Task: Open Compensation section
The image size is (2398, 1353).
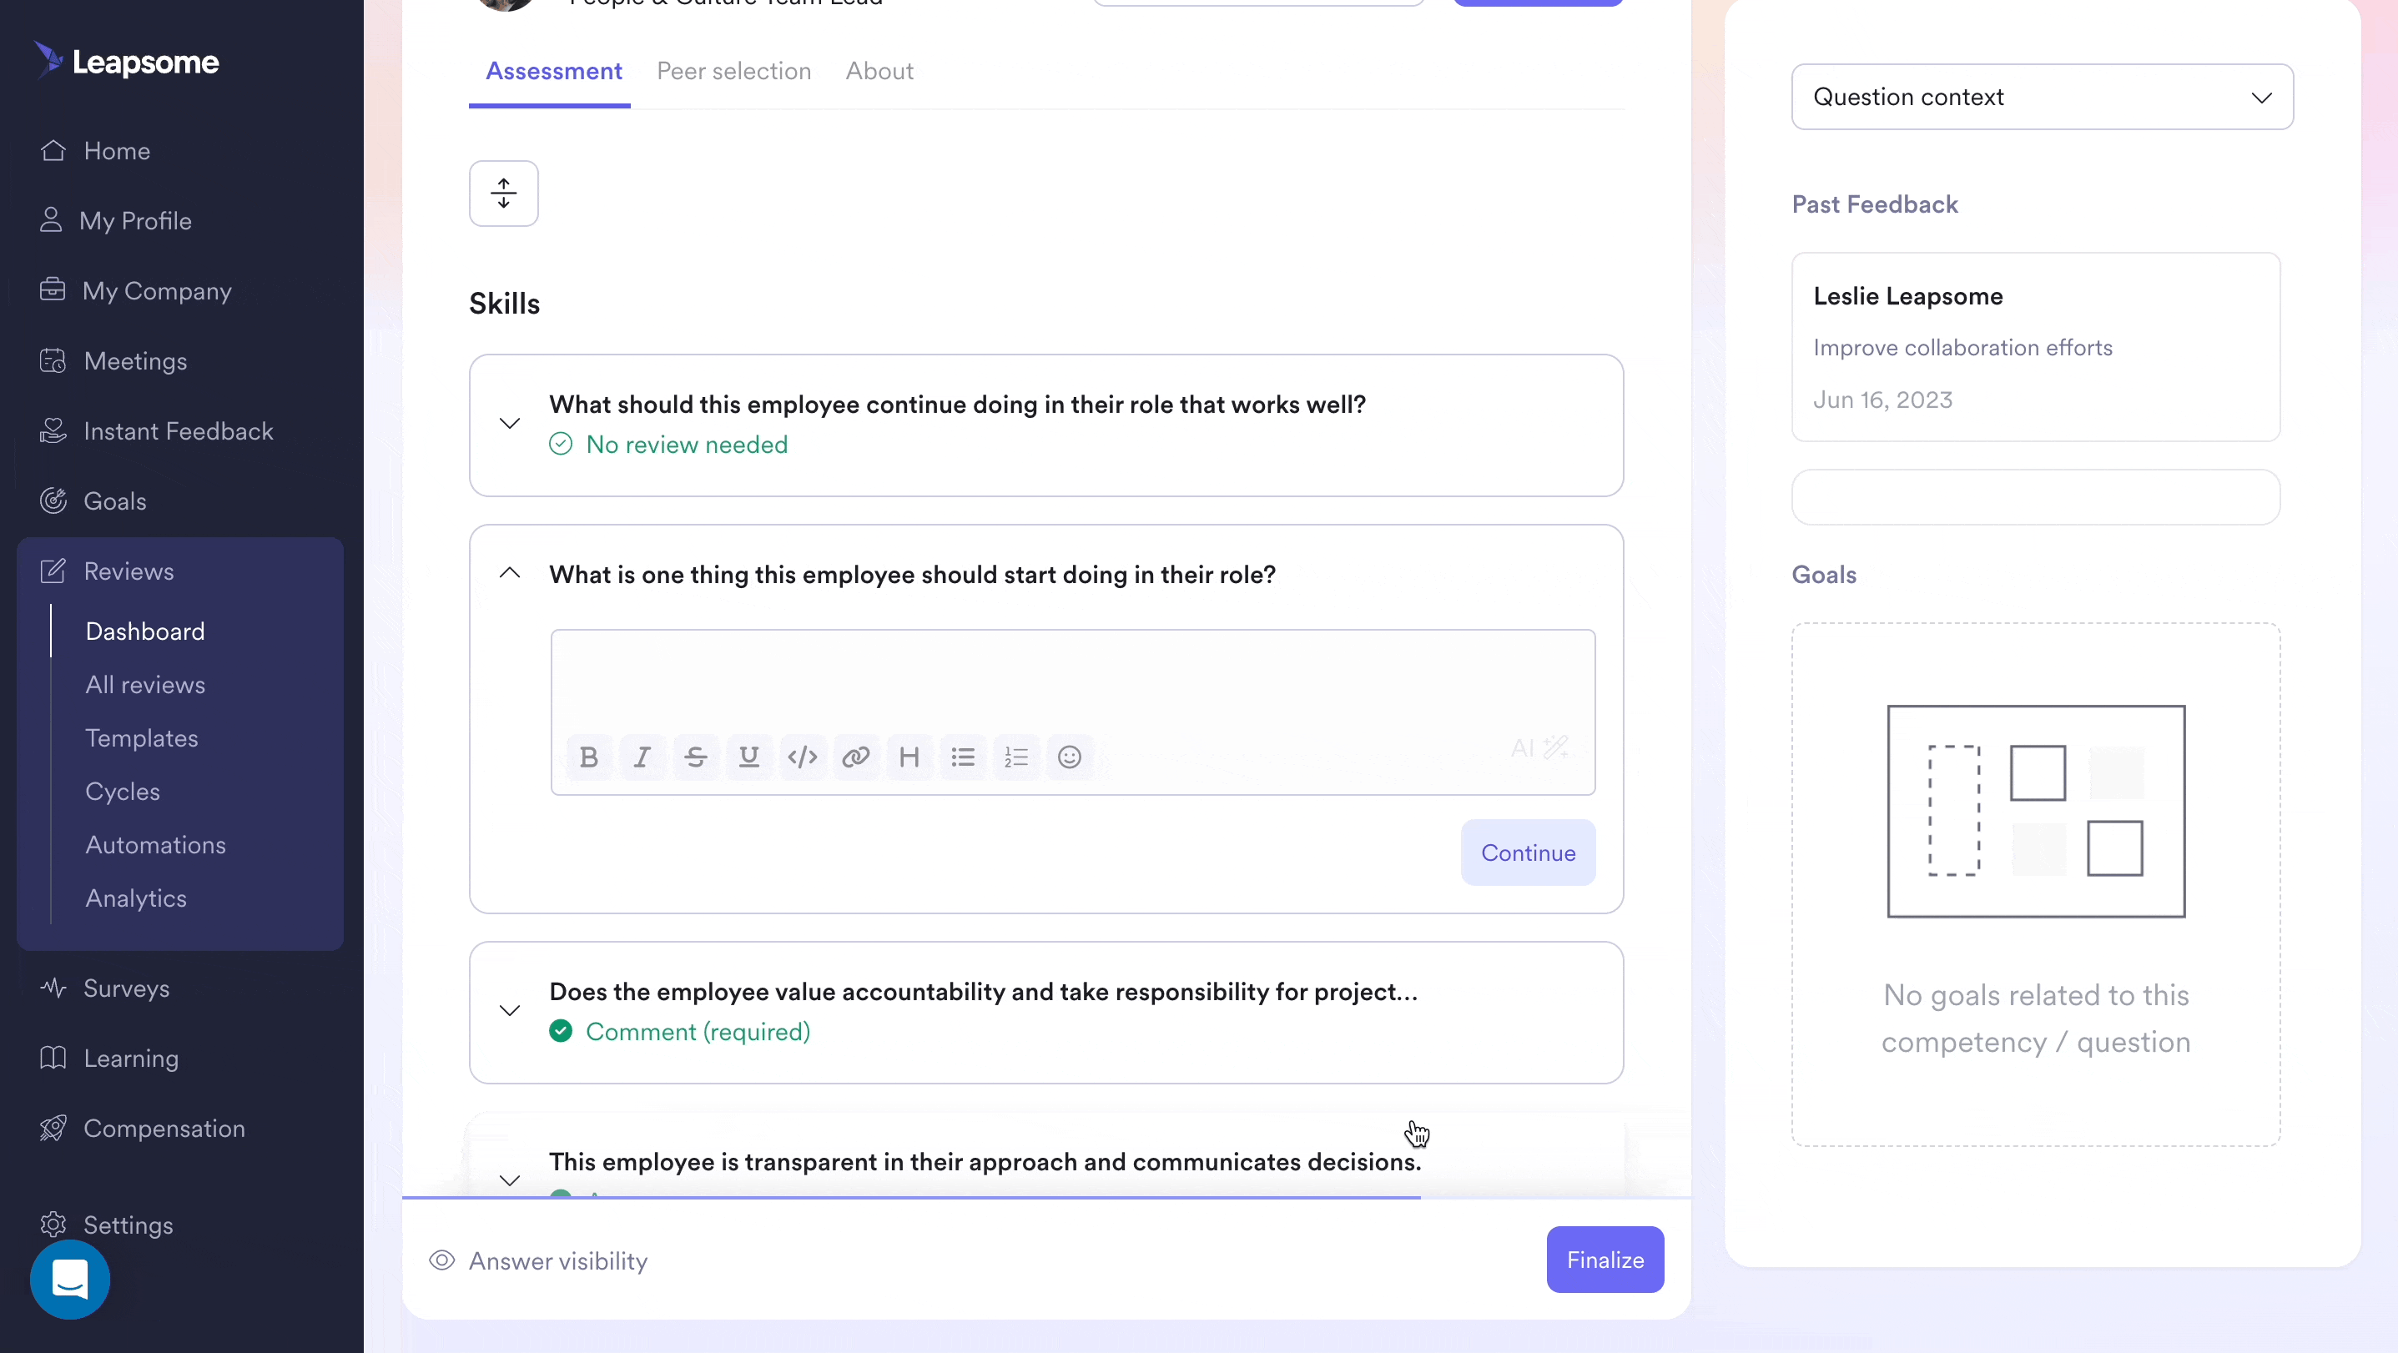Action: click(x=143, y=1128)
